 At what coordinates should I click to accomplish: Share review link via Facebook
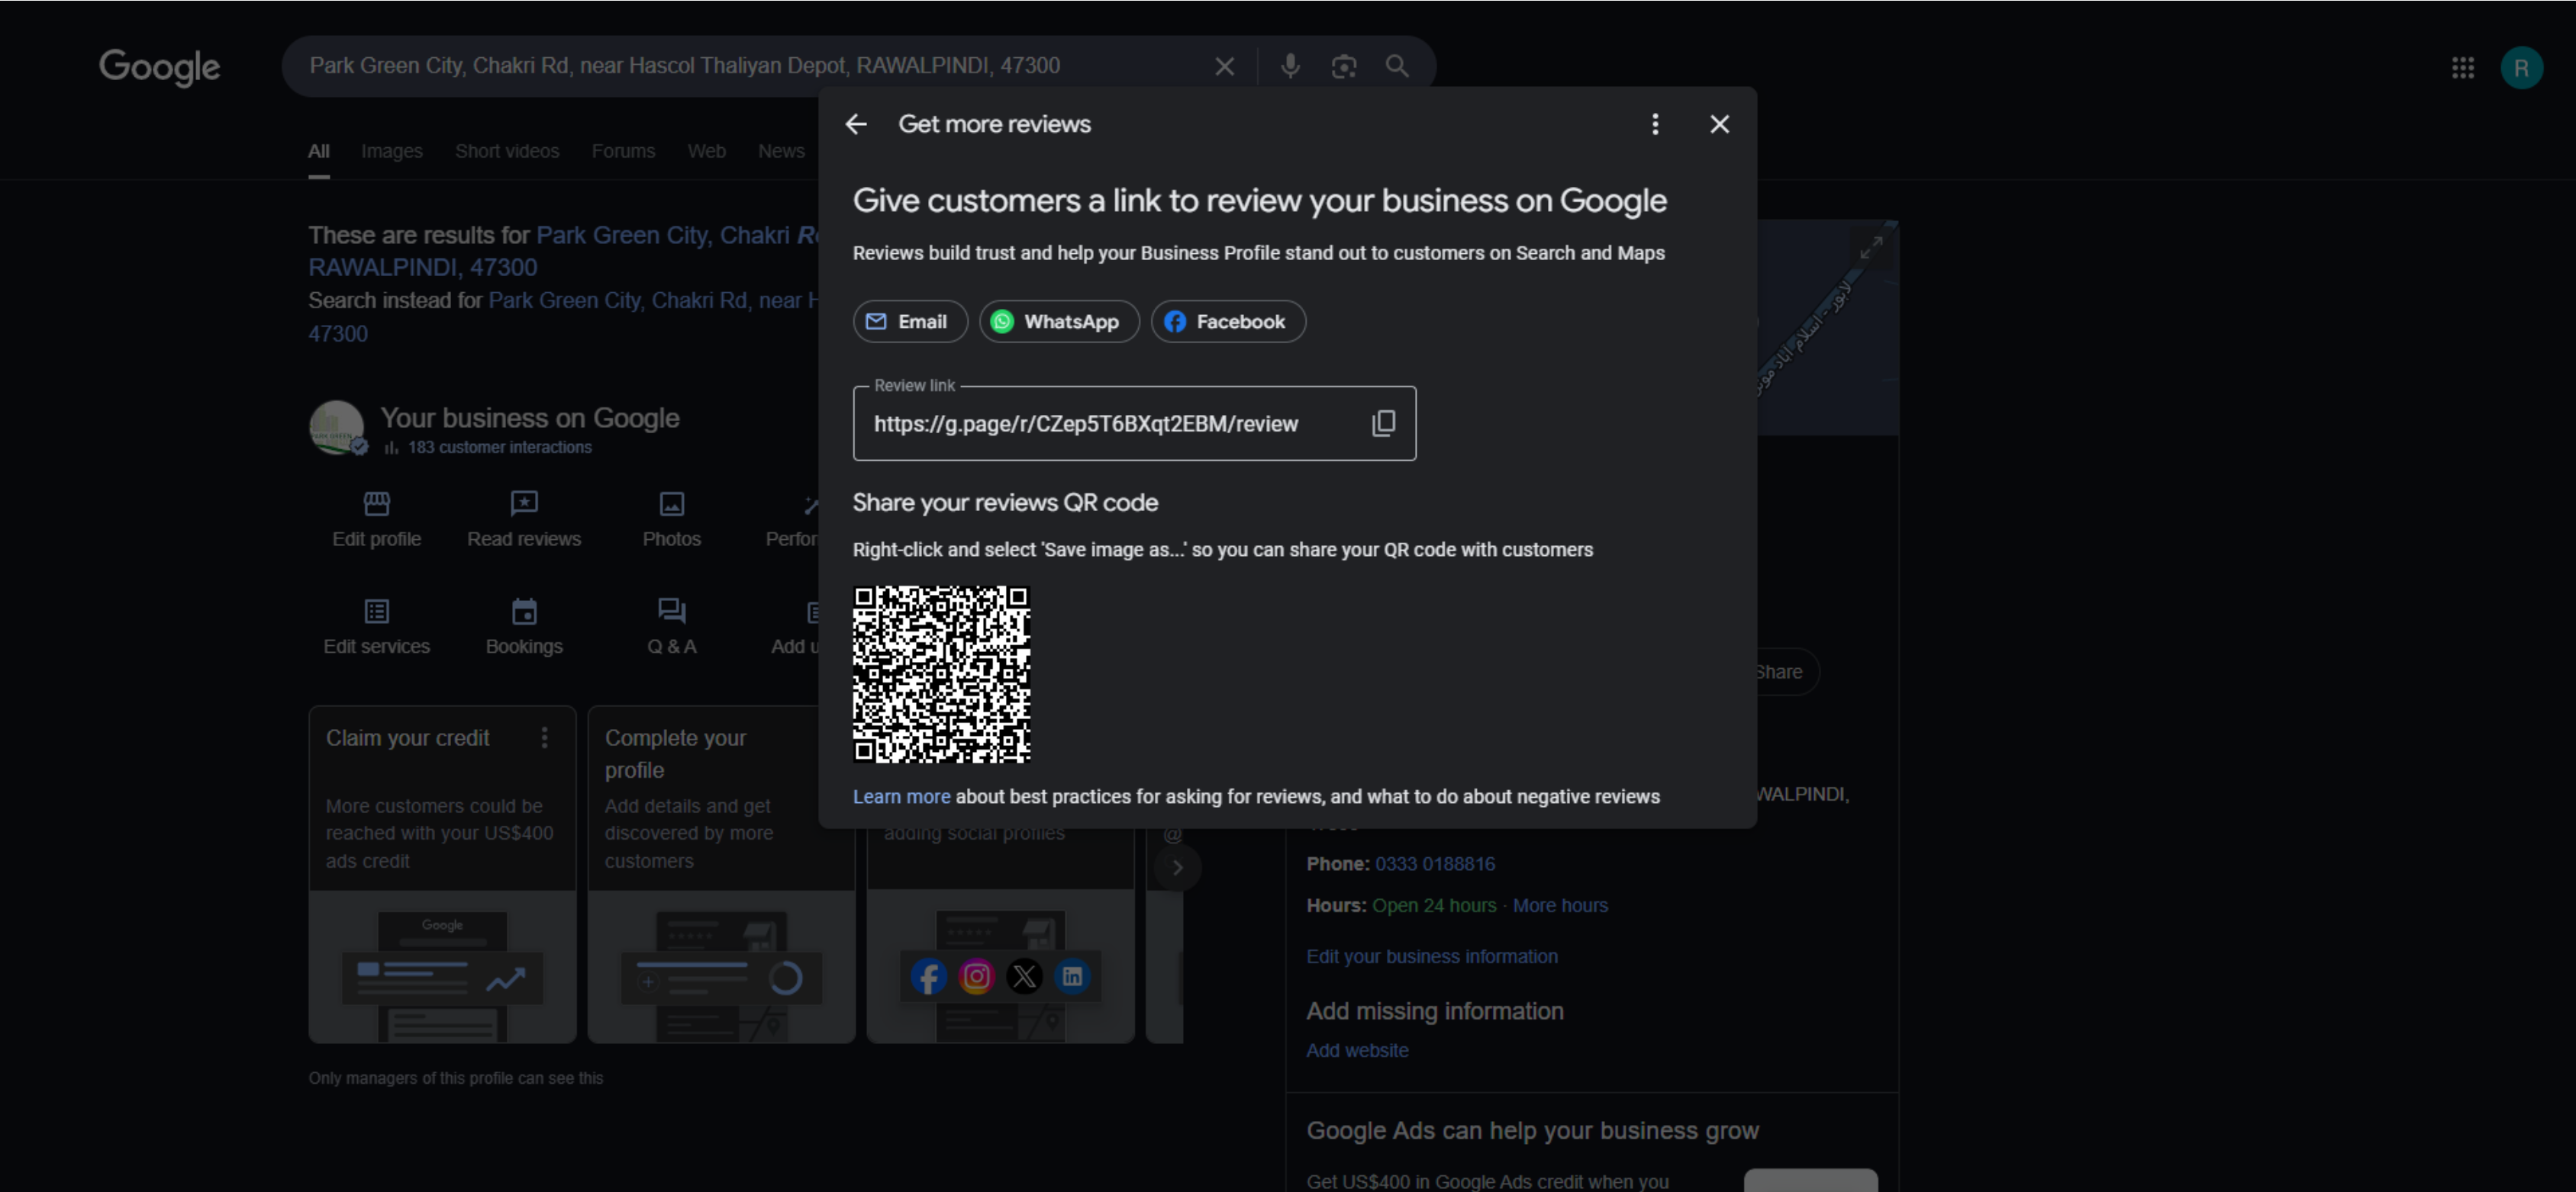click(x=1227, y=322)
